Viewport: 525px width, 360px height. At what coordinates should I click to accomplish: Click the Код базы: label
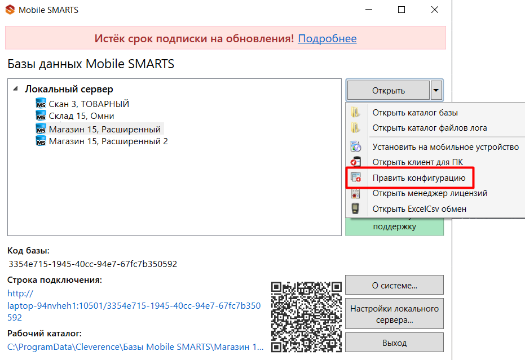click(x=28, y=251)
